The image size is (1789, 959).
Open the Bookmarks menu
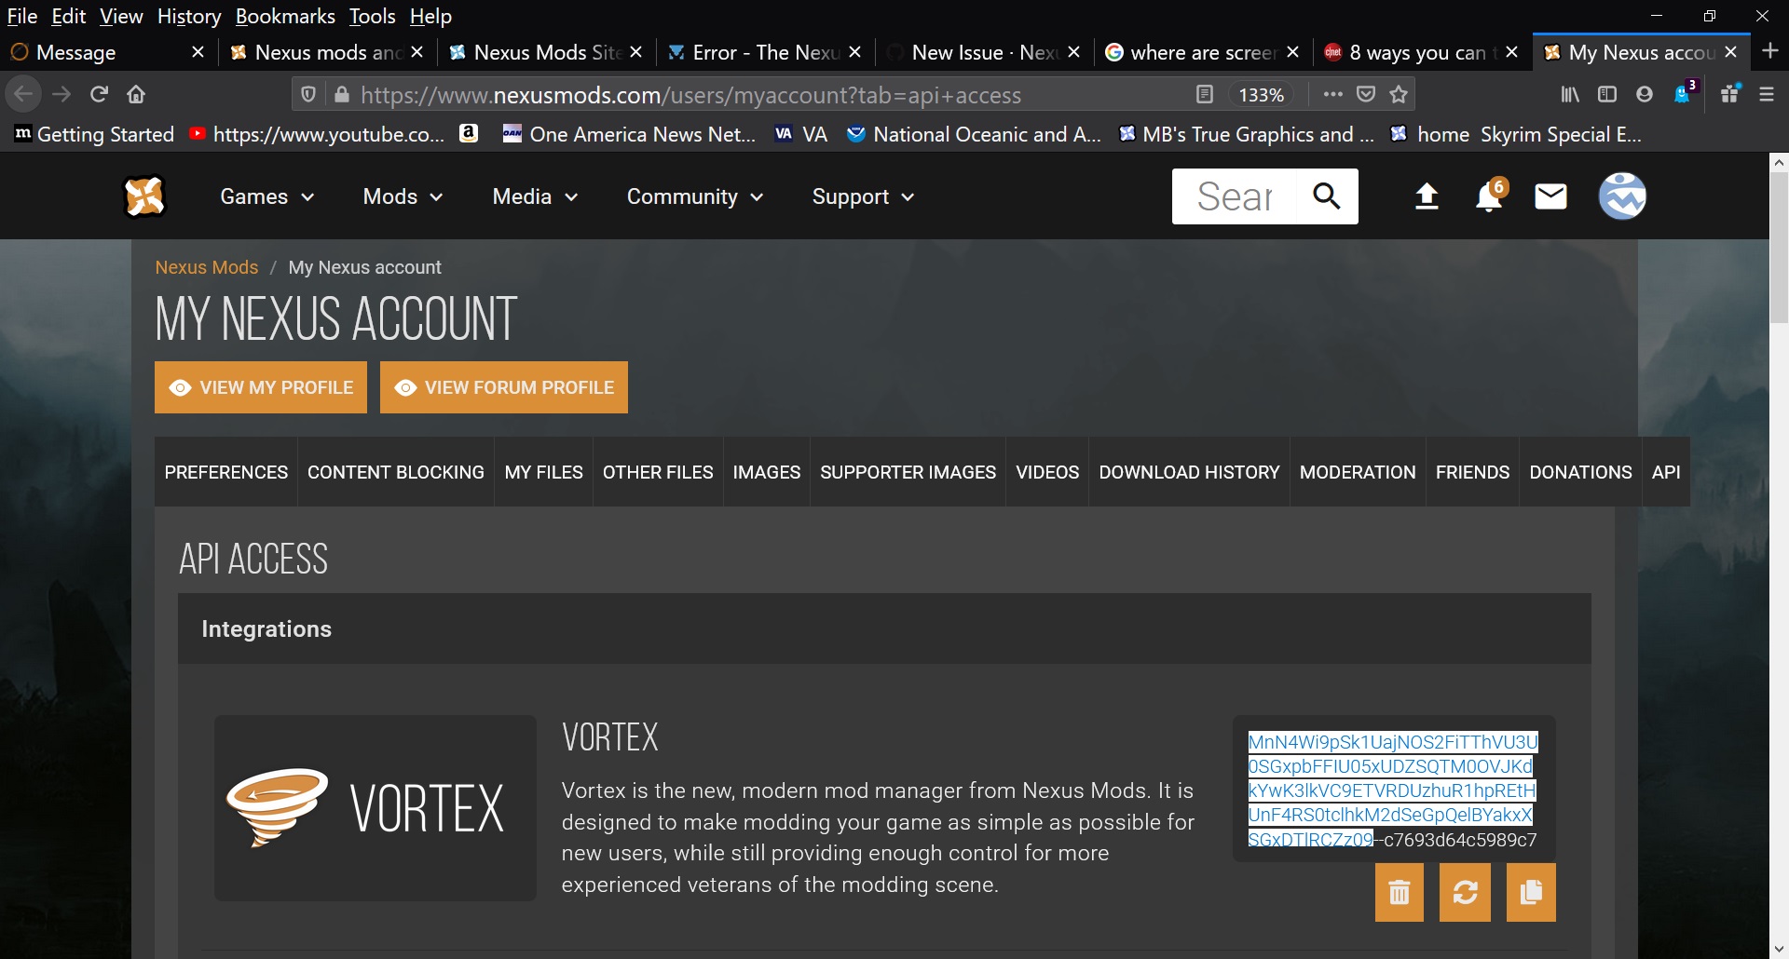(285, 16)
